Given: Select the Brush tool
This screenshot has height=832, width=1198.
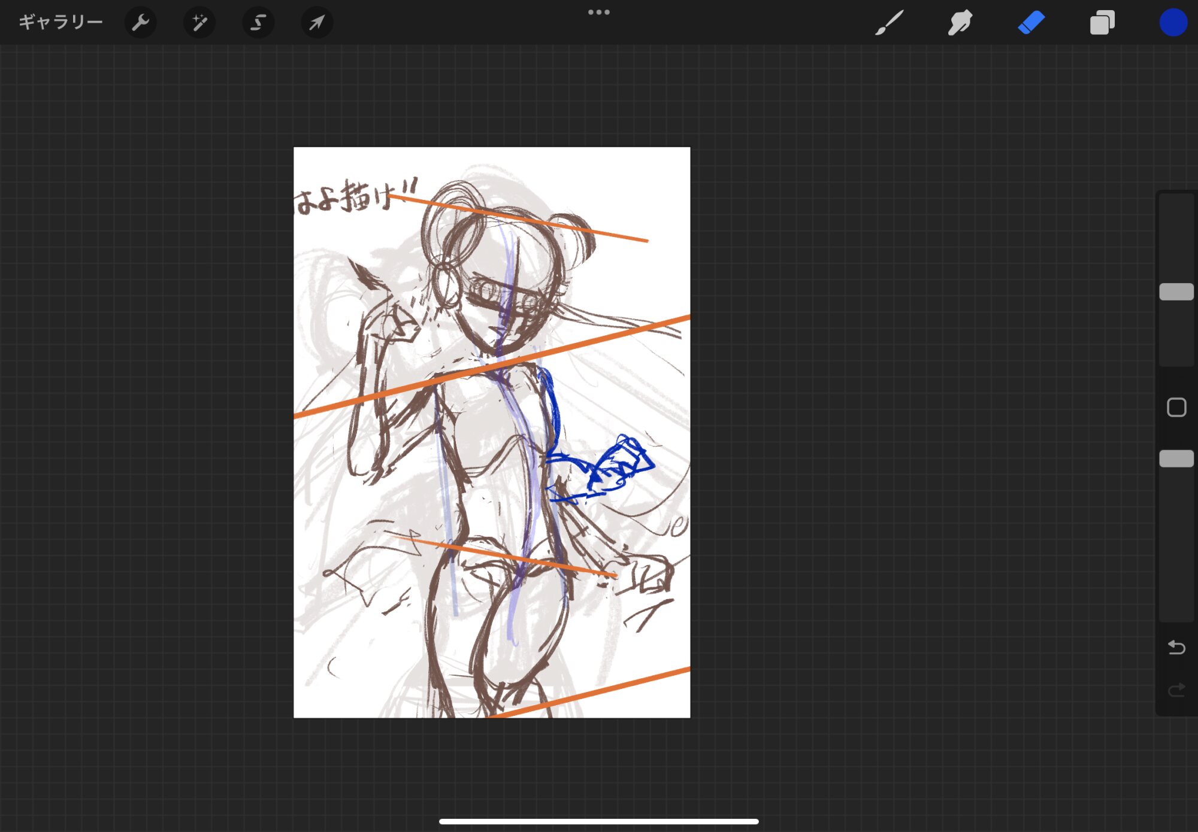Looking at the screenshot, I should tap(889, 23).
